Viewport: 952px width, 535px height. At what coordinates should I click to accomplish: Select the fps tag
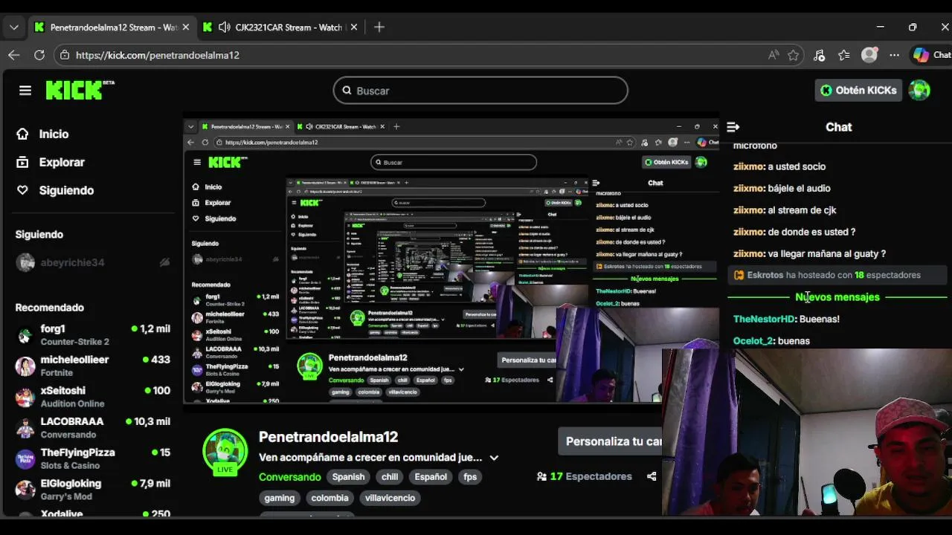pos(470,477)
